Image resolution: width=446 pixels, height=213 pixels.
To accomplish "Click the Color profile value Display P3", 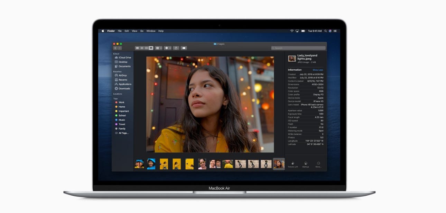I will click(318, 95).
